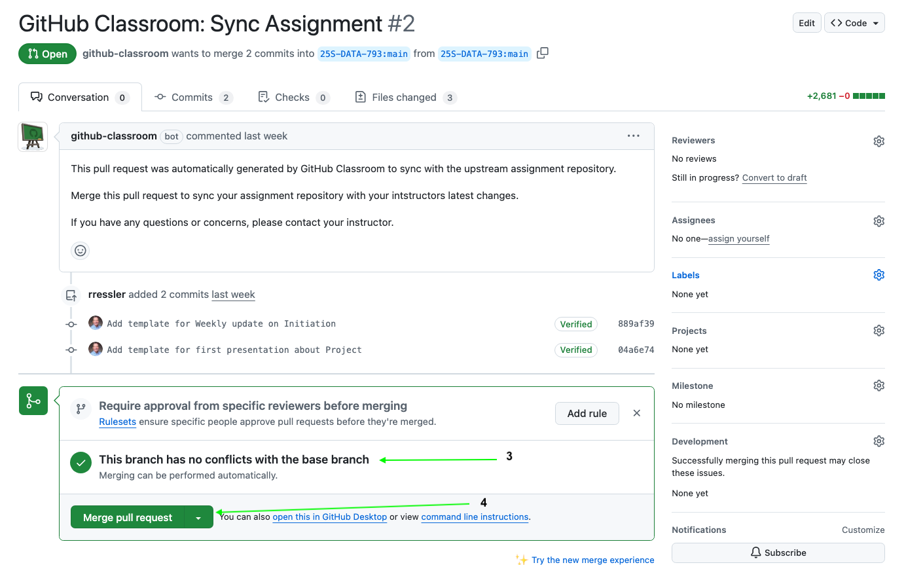Open commit 'Add template for first presentation about Project'

click(x=234, y=350)
